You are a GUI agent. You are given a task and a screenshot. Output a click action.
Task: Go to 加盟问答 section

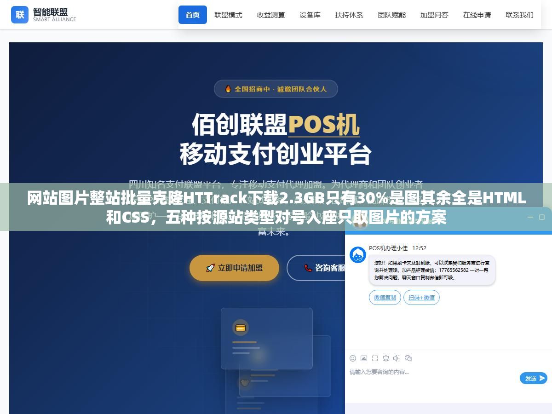click(434, 15)
